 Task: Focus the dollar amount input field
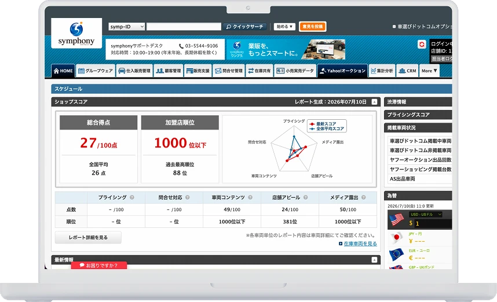point(433,223)
